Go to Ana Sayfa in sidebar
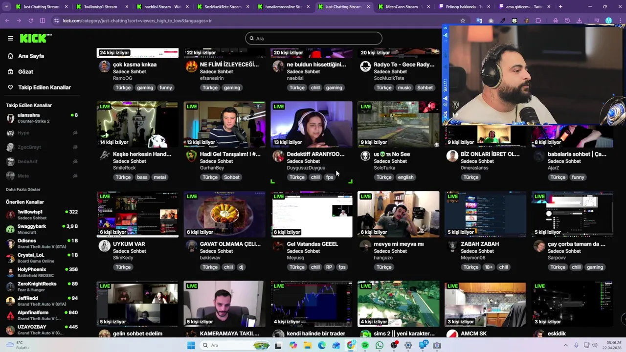This screenshot has width=626, height=352. point(31,56)
